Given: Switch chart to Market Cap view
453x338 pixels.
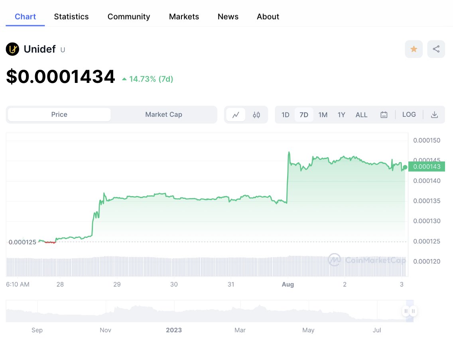Looking at the screenshot, I should (x=163, y=114).
